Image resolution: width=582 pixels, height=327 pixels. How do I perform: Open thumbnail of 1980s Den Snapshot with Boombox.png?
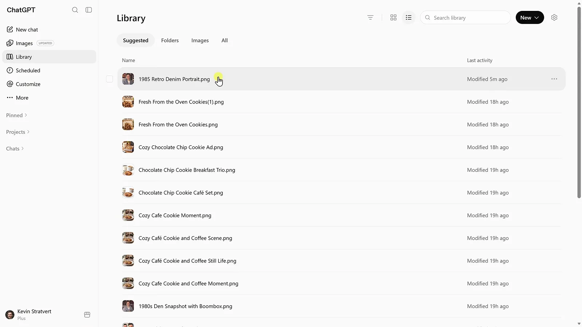click(x=128, y=306)
